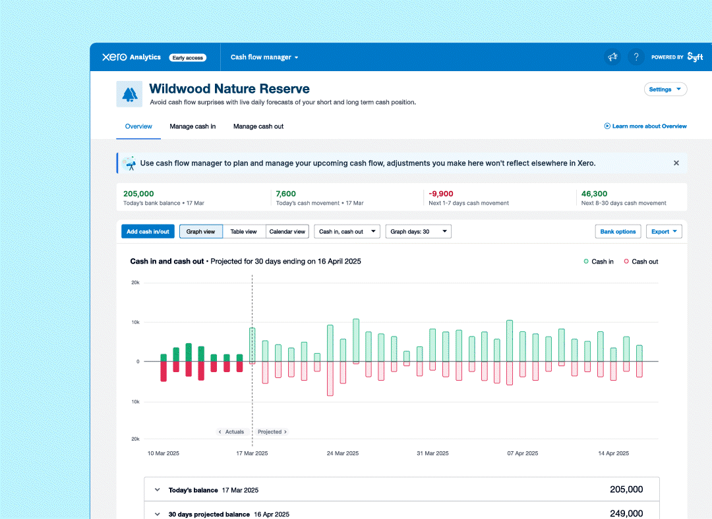
Task: Switch to Table view
Action: click(243, 231)
